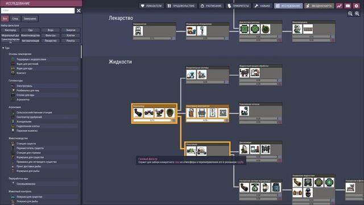Open the codex book icon
364x205 pixels.
(x=348, y=6)
